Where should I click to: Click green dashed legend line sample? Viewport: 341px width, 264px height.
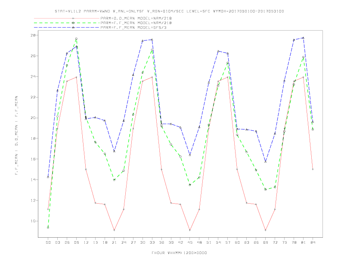pyautogui.click(x=67, y=23)
